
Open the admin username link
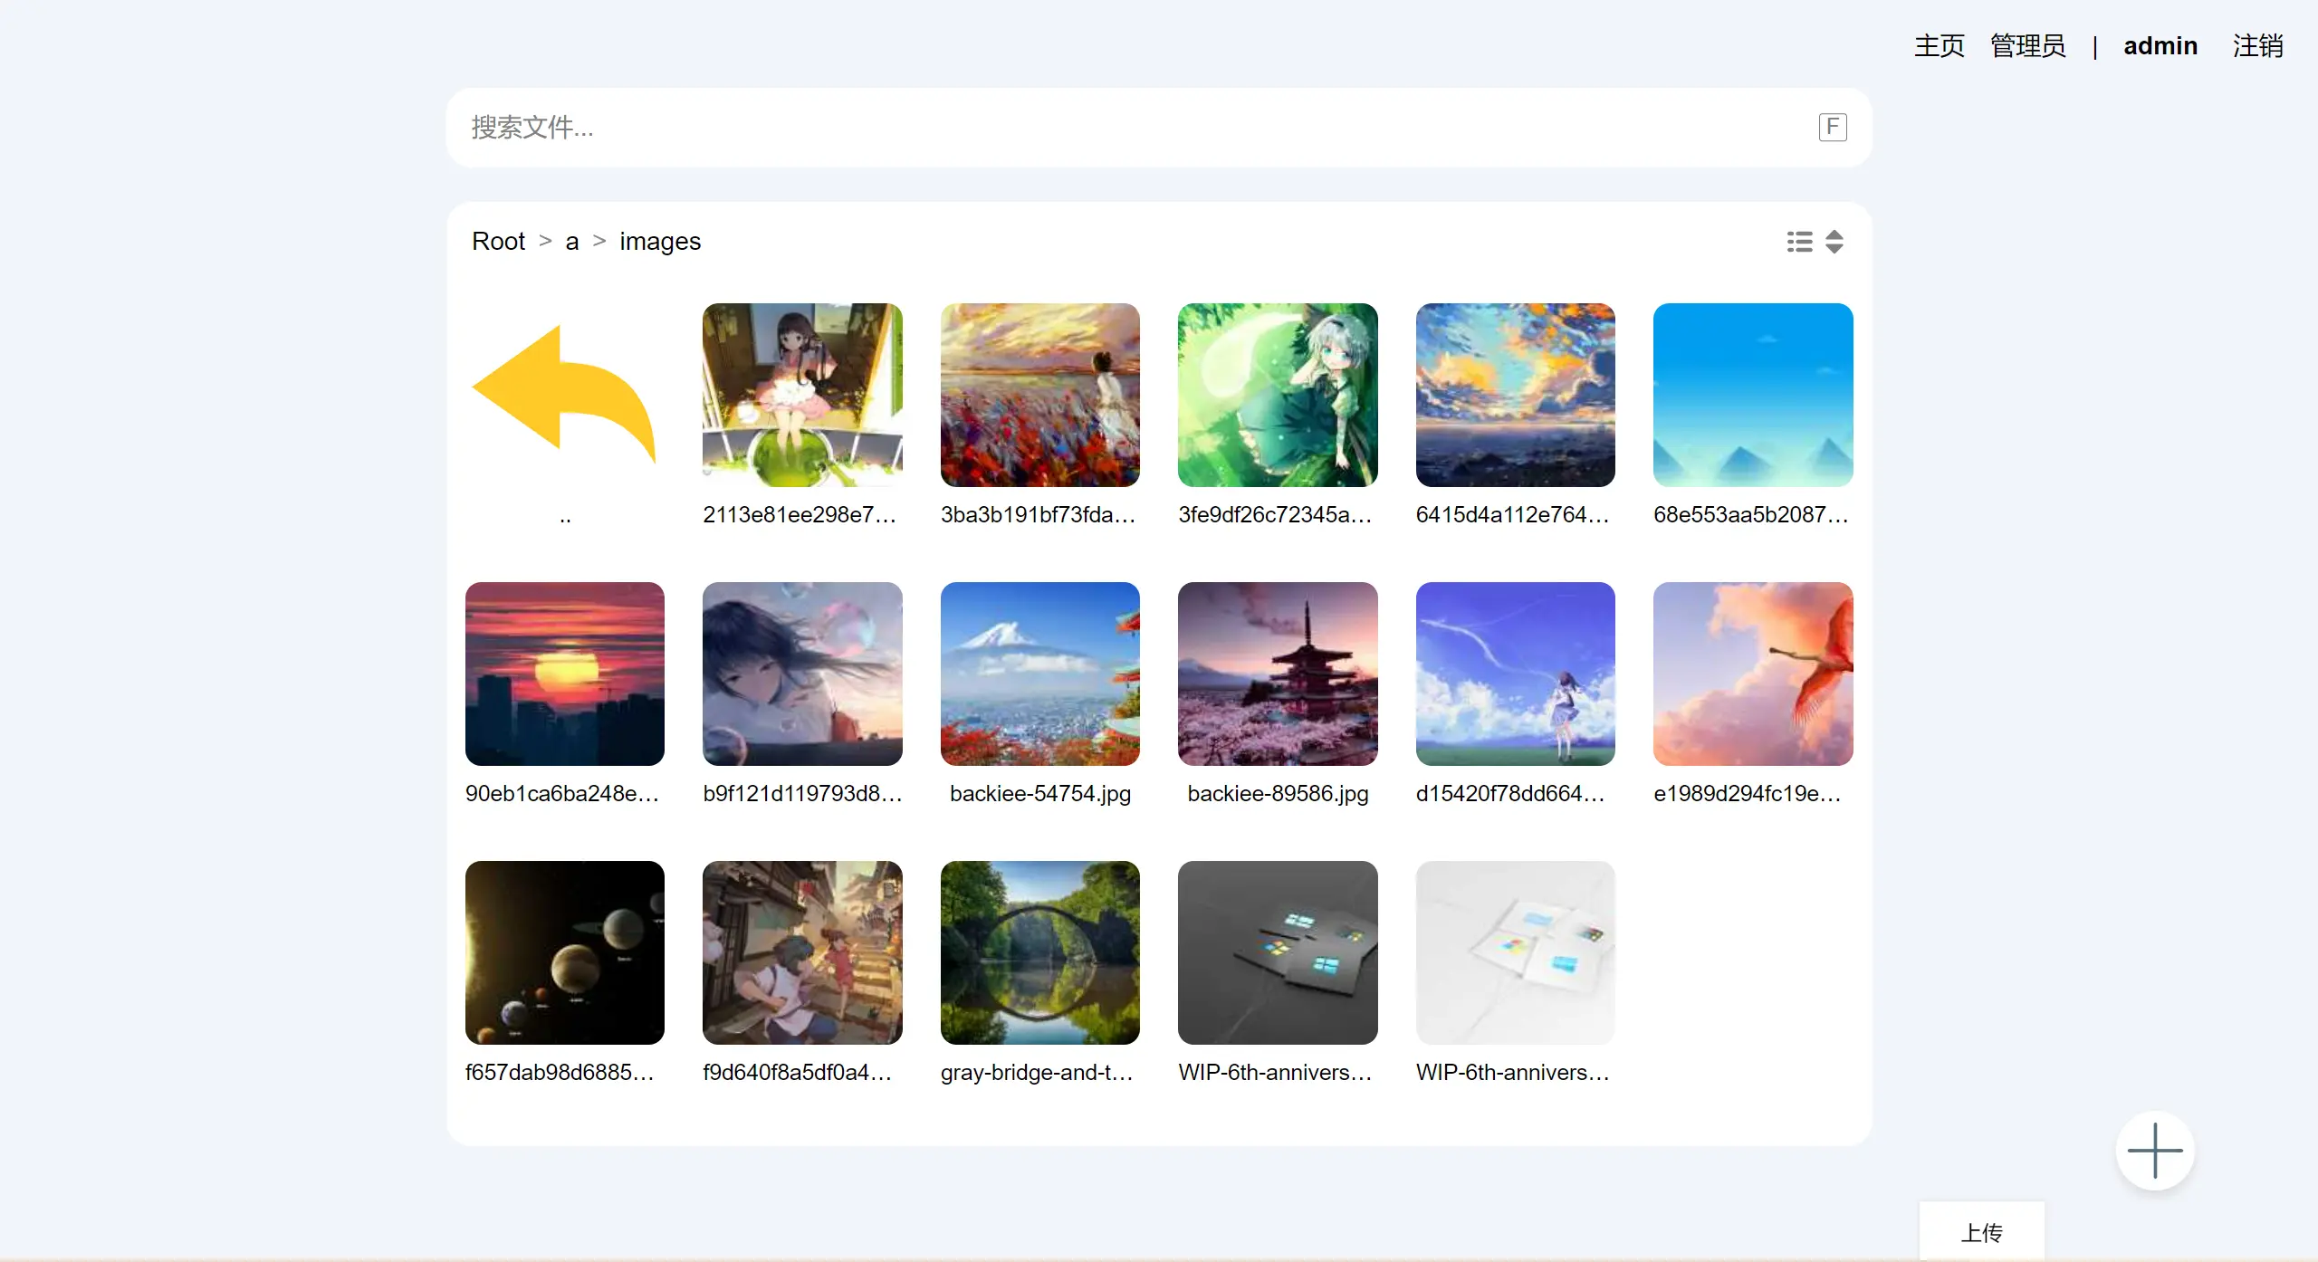pyautogui.click(x=2160, y=45)
